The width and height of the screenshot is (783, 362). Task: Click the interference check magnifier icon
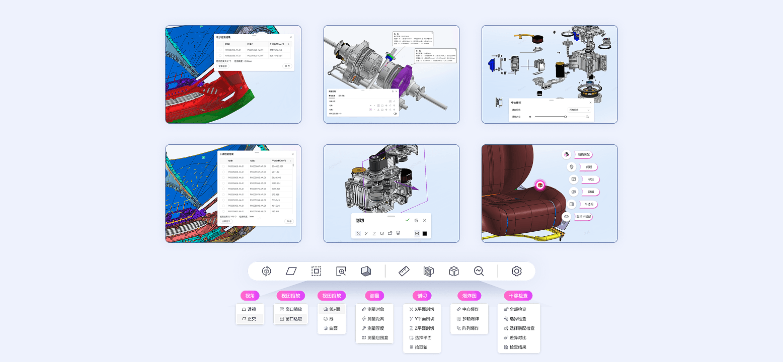click(479, 271)
